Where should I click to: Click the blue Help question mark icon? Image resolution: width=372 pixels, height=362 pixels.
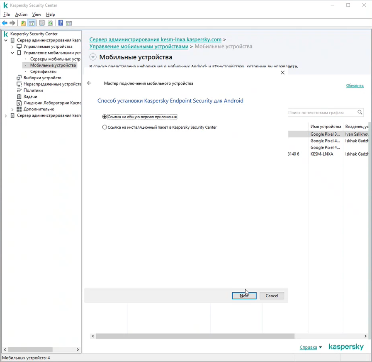click(x=61, y=23)
